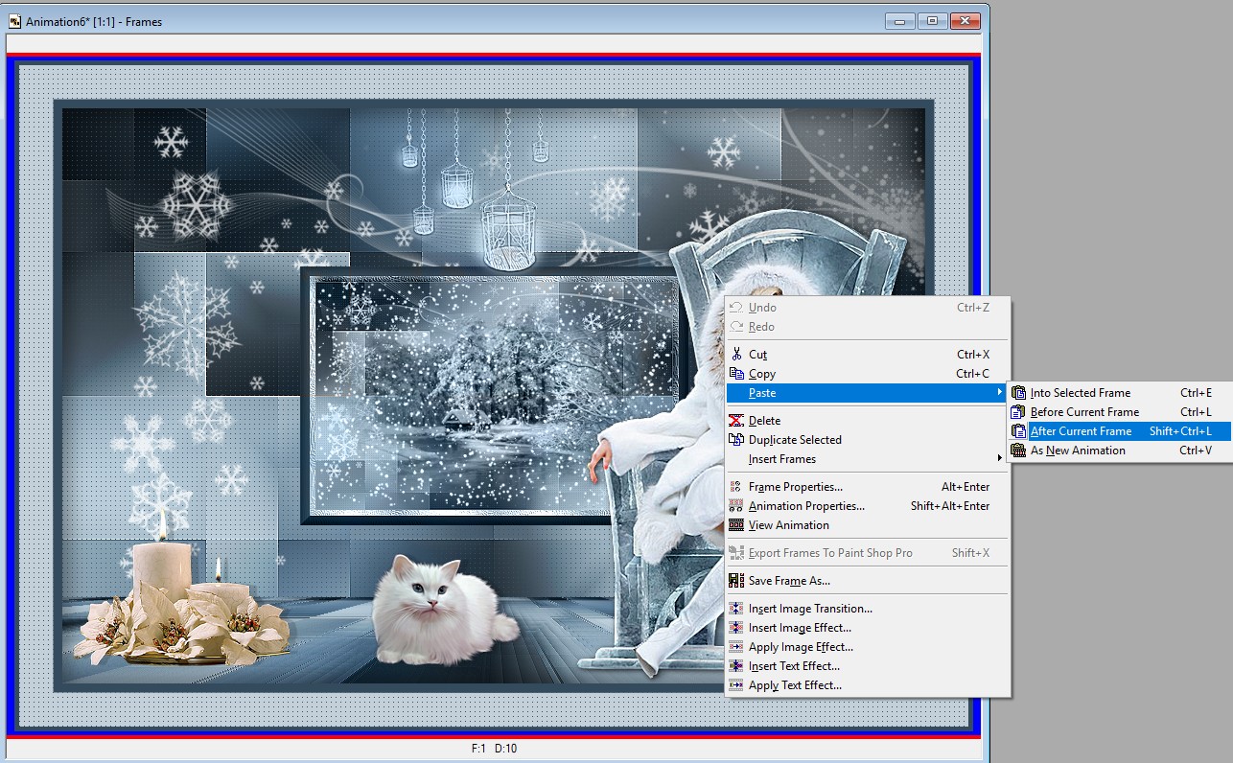
Task: Select Apply Text Effect... entry
Action: pos(866,685)
